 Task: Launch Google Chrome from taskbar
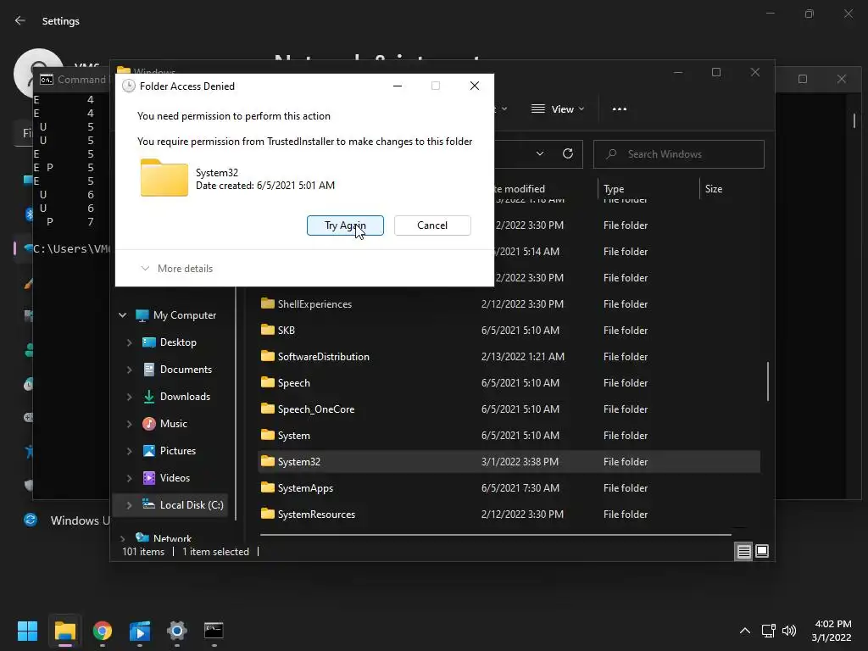[x=103, y=631]
